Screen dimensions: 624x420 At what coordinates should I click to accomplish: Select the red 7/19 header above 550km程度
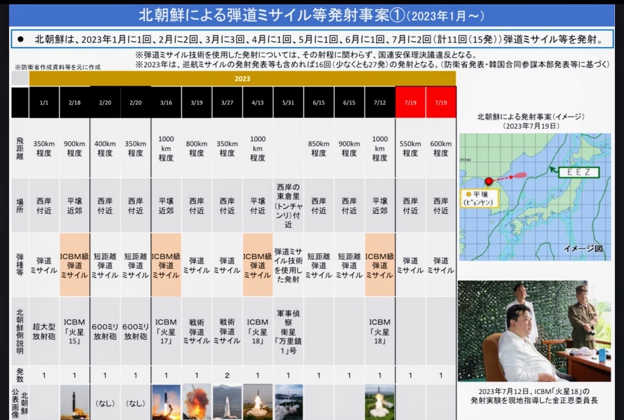coord(410,102)
